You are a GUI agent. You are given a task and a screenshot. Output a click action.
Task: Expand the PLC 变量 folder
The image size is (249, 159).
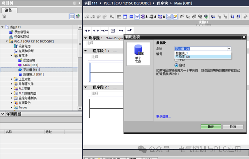[x=11, y=88]
